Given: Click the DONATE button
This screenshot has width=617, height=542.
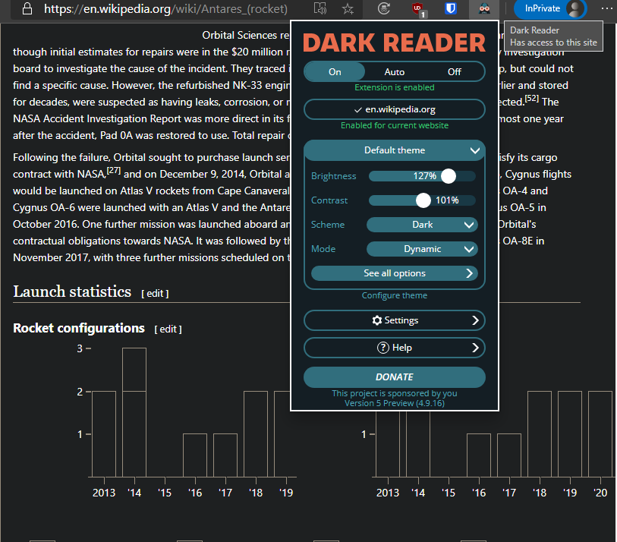Looking at the screenshot, I should pos(394,377).
